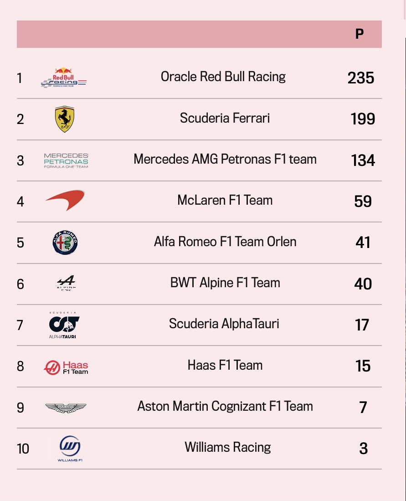Open the Scuderia Ferrari team name
The width and height of the screenshot is (406, 501).
[x=225, y=118]
